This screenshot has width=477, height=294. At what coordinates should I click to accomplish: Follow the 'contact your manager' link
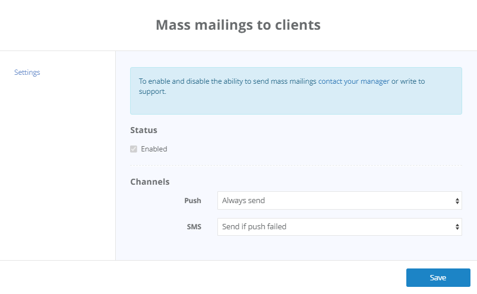(354, 81)
